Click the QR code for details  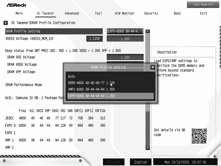point(199,136)
